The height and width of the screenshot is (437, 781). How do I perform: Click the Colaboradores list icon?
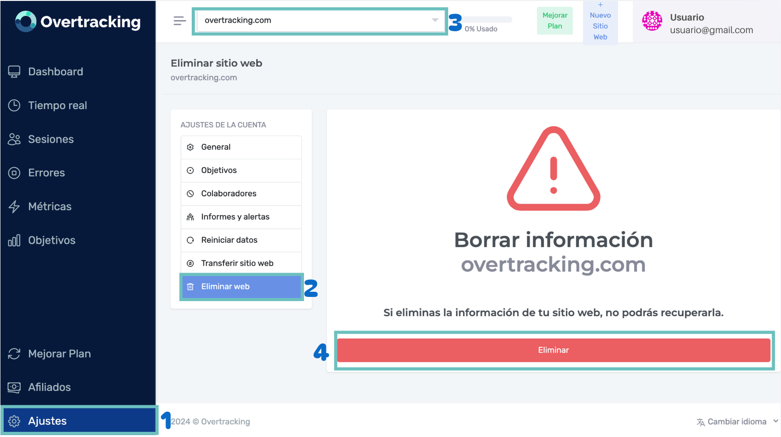[x=190, y=194]
